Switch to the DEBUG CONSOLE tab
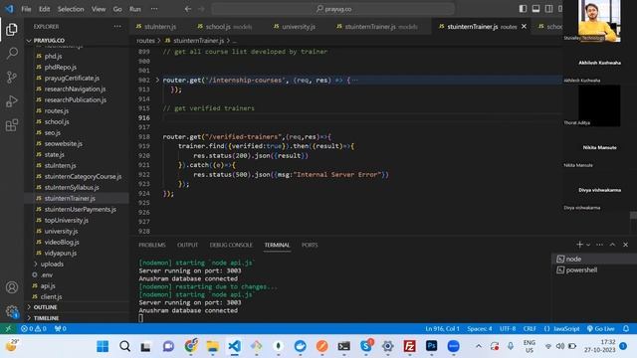Screen dimensions: 637x358 [x=231, y=245]
